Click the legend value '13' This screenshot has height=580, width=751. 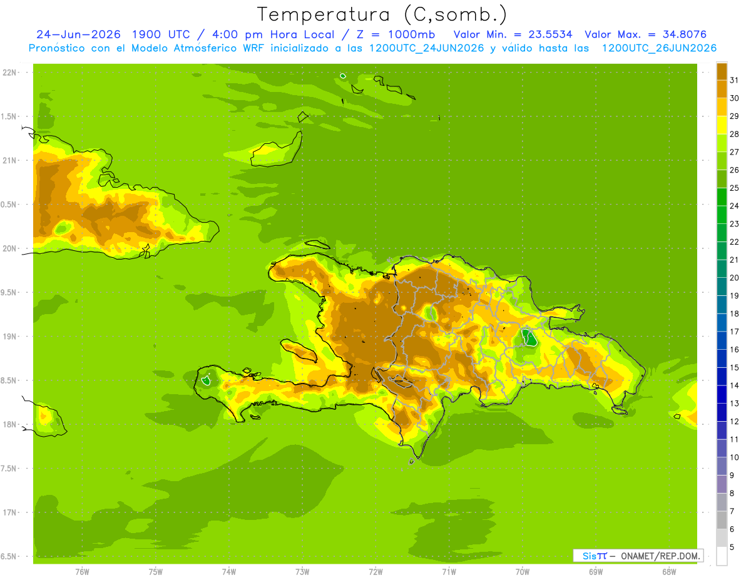(x=734, y=404)
